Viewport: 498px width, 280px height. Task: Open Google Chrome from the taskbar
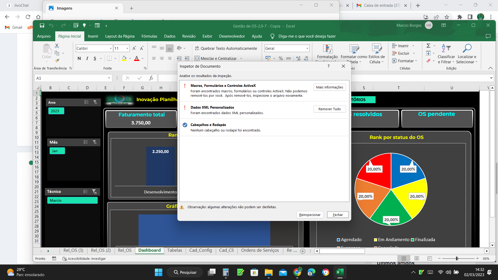[297, 272]
